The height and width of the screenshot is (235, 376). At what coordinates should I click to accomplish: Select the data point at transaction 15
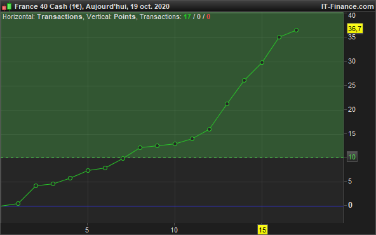click(262, 63)
